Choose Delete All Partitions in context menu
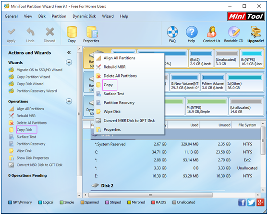This screenshot has width=268, height=215. click(129, 76)
